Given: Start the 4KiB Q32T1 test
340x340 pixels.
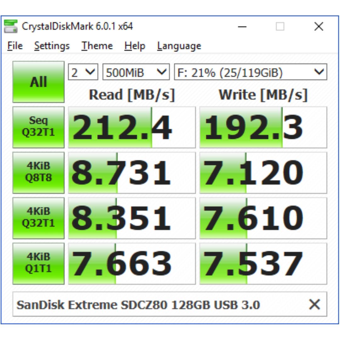Looking at the screenshot, I should click(x=38, y=218).
